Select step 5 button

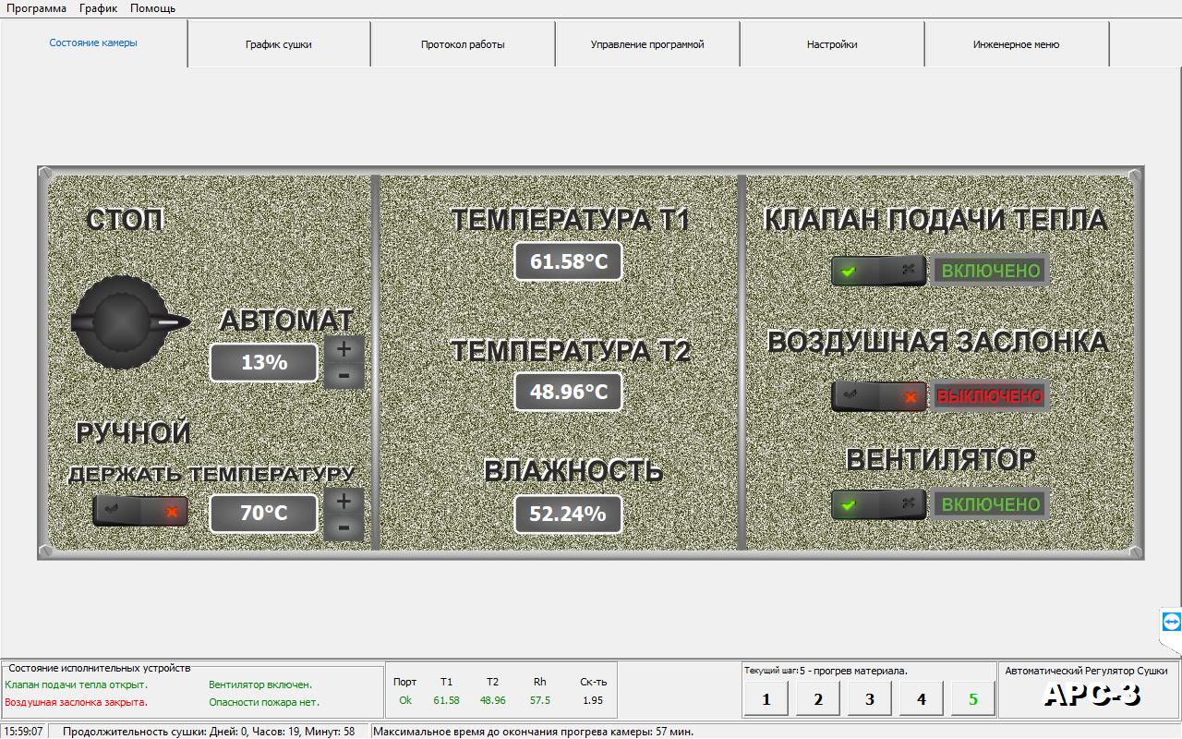pos(973,698)
